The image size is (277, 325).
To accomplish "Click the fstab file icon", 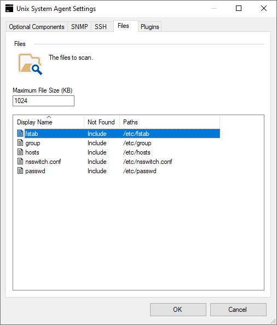I will coord(20,133).
